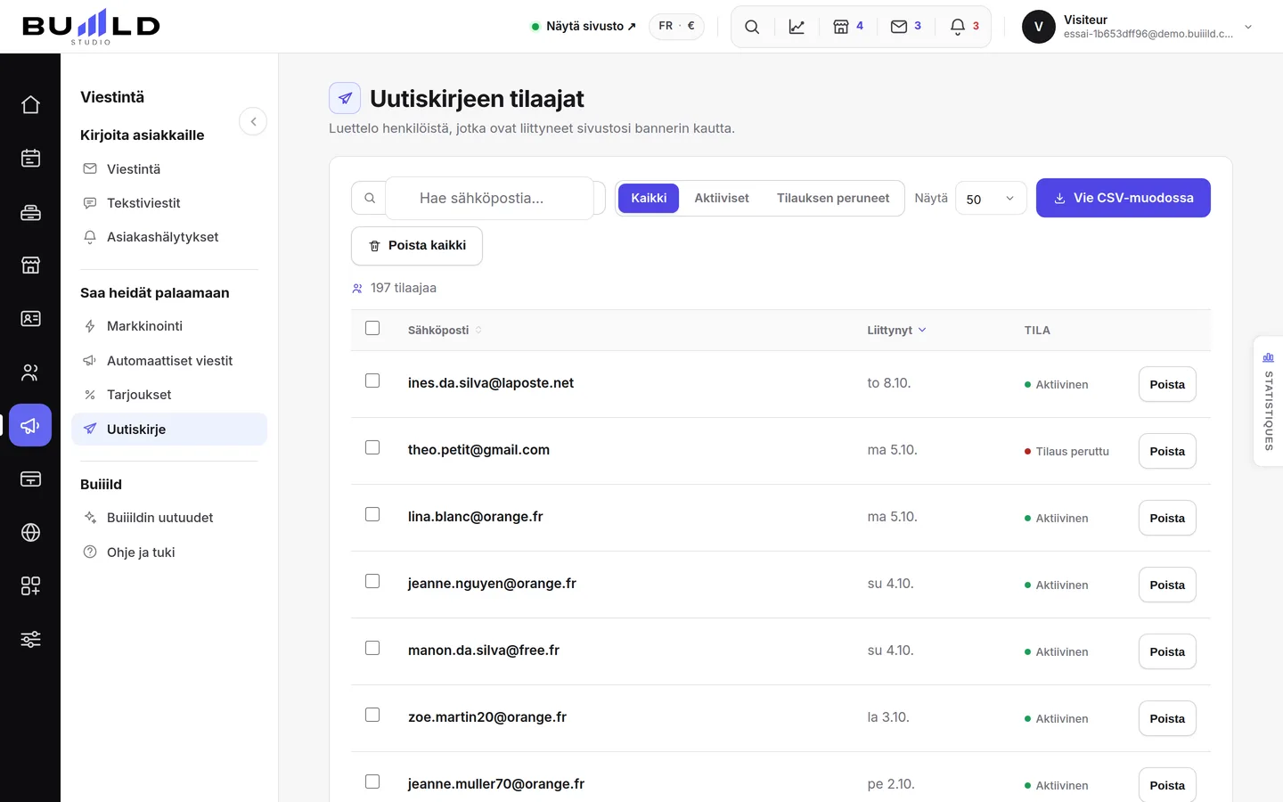Remove zoe.martin20@orange.fr with Poista
Screen dimensions: 1283x802
1167,718
